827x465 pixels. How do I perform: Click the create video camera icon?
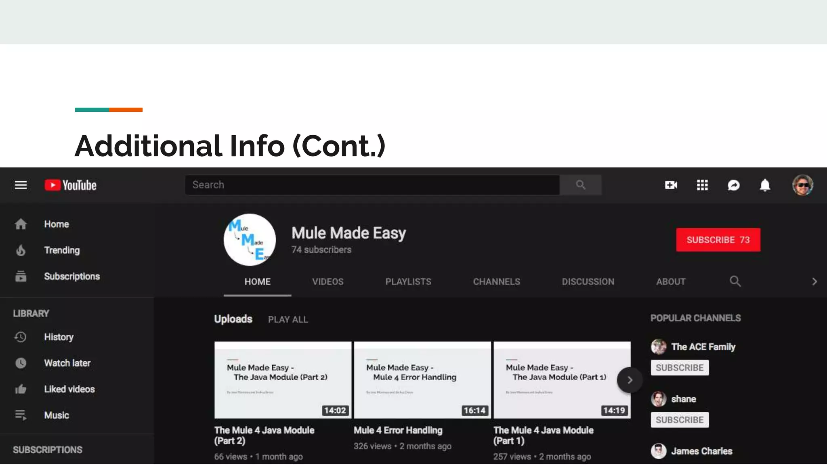[671, 185]
